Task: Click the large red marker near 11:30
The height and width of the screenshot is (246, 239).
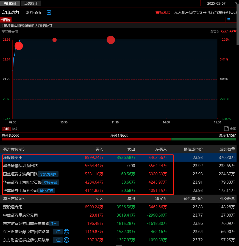Action: pyautogui.click(x=111, y=40)
